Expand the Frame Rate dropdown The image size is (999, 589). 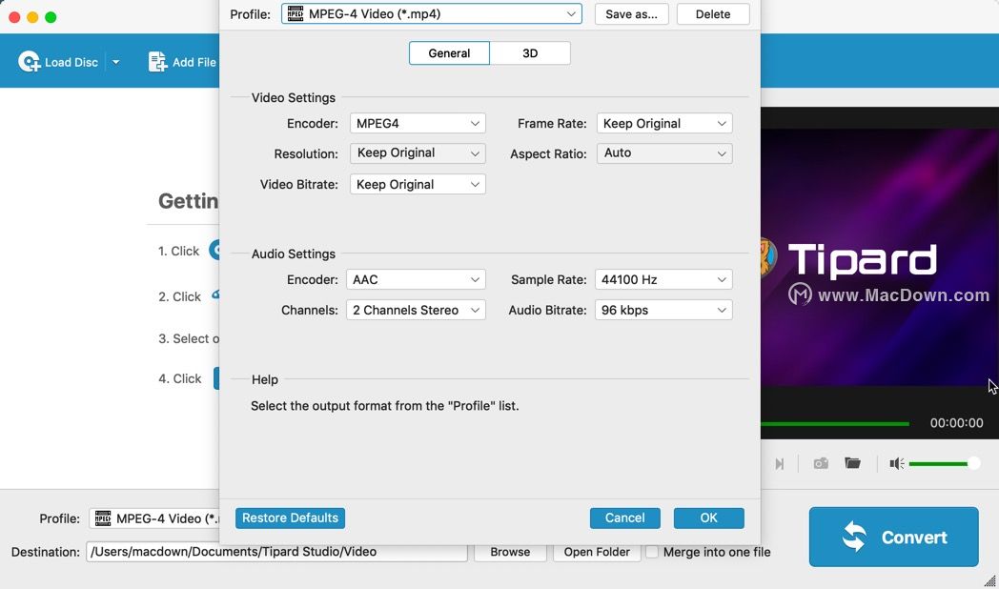[x=663, y=123]
